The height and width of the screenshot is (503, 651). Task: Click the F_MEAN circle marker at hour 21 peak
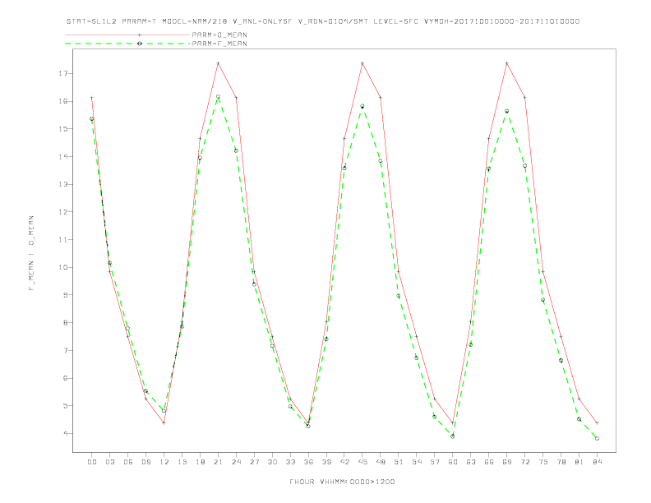[x=218, y=96]
